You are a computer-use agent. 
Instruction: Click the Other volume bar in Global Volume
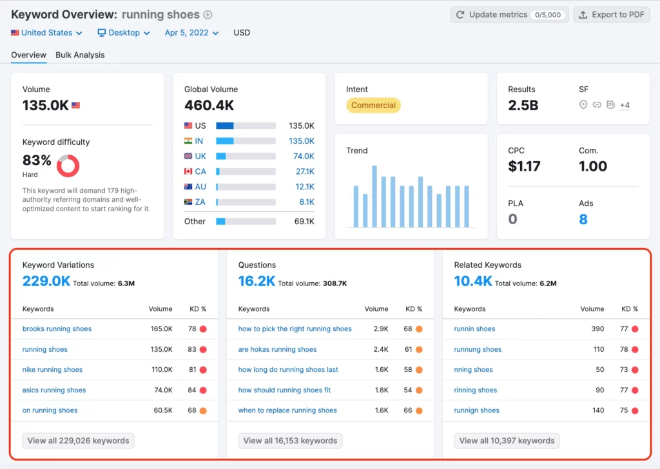pos(246,221)
